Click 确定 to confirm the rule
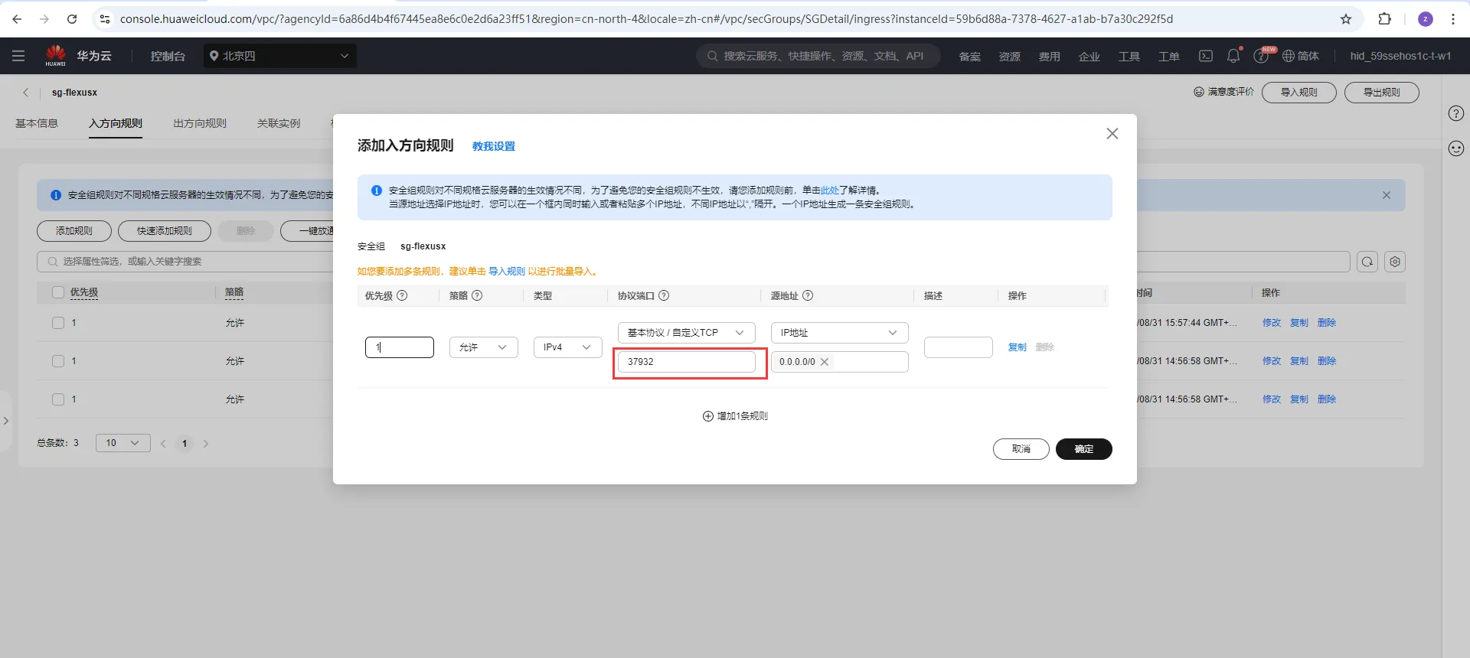This screenshot has width=1470, height=658. [1084, 449]
